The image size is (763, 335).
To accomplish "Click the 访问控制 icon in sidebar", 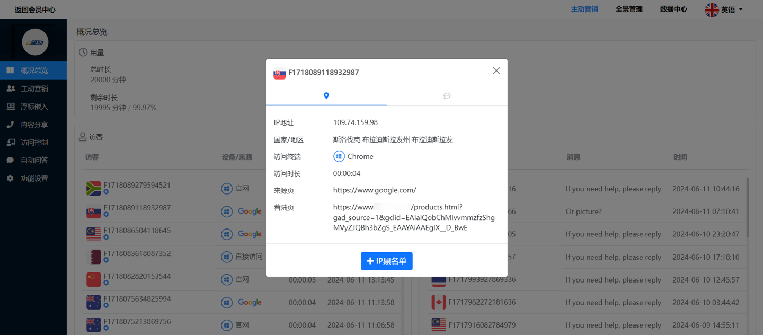I will click(10, 143).
